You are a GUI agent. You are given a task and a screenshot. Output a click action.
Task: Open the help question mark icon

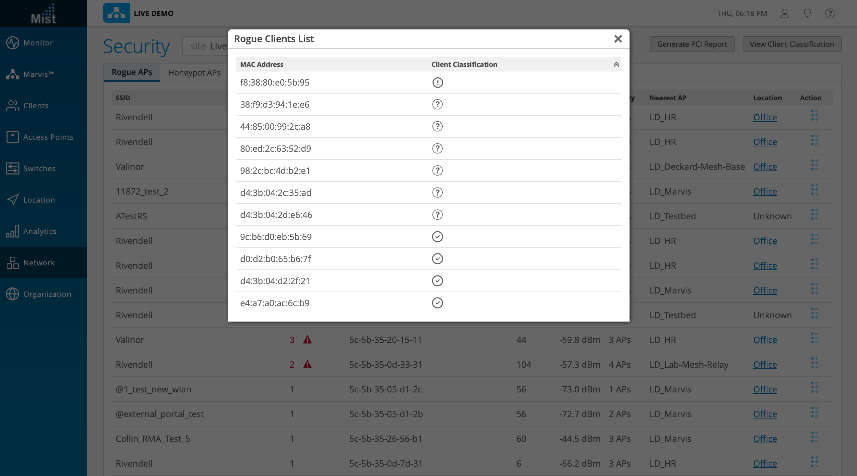pos(830,13)
